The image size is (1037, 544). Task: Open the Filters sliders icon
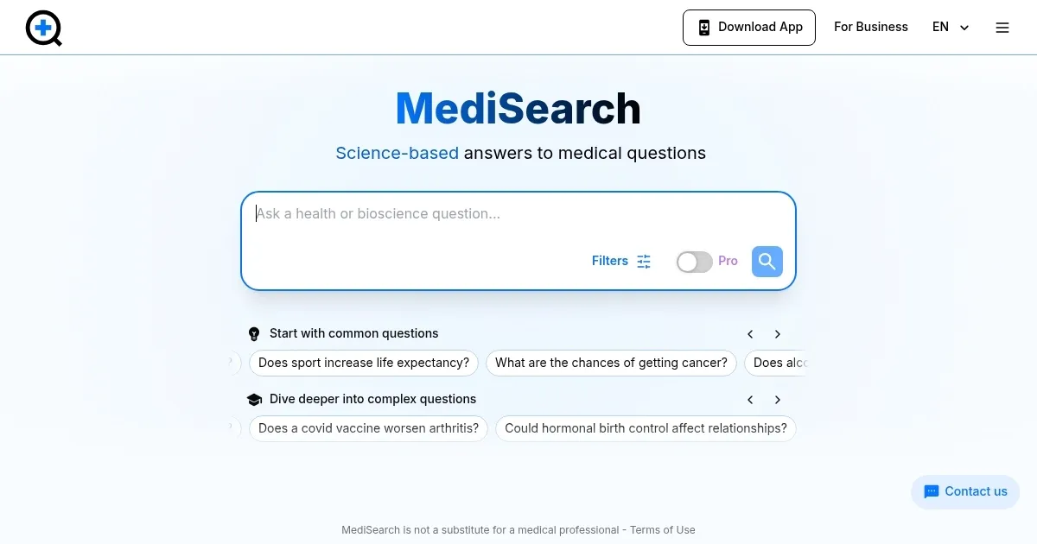point(643,261)
